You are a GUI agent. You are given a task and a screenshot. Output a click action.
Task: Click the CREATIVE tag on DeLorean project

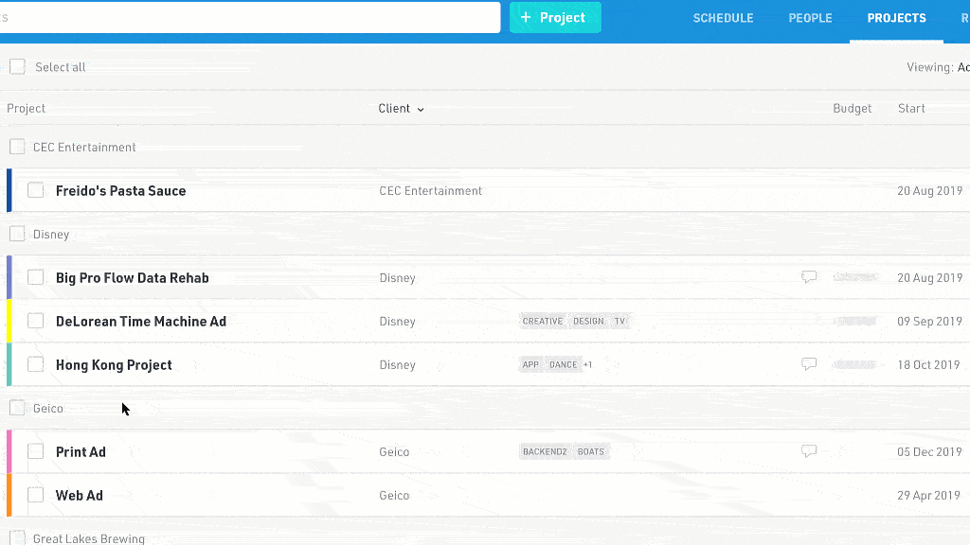[543, 322]
